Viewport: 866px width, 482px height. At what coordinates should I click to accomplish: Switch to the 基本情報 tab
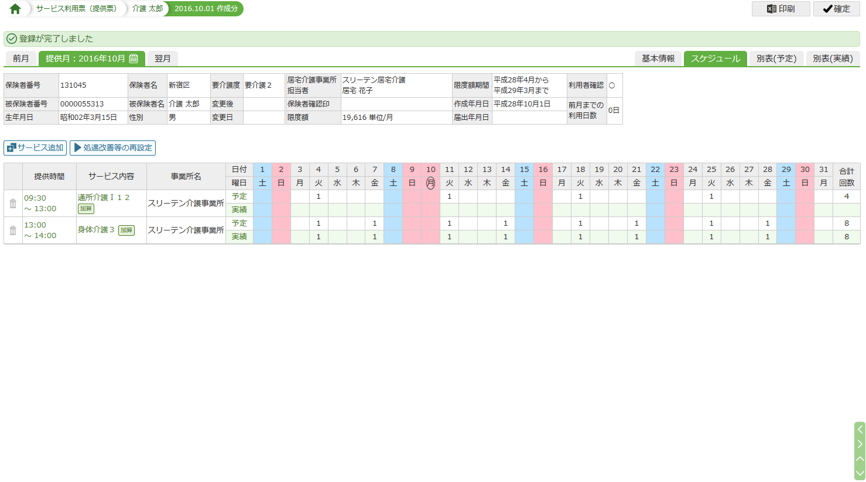click(x=658, y=58)
